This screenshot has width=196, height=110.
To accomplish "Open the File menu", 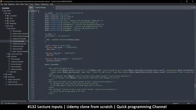I will point(2,4).
